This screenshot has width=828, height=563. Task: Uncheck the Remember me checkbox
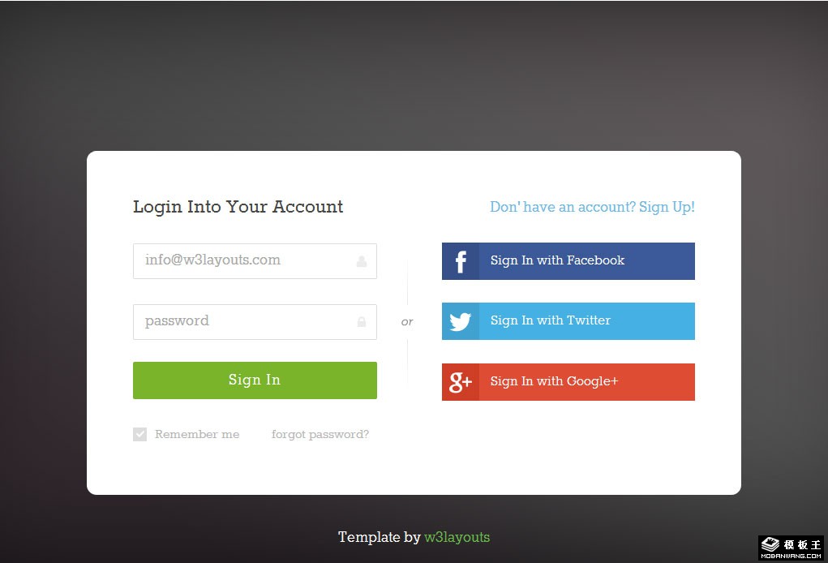pos(140,434)
